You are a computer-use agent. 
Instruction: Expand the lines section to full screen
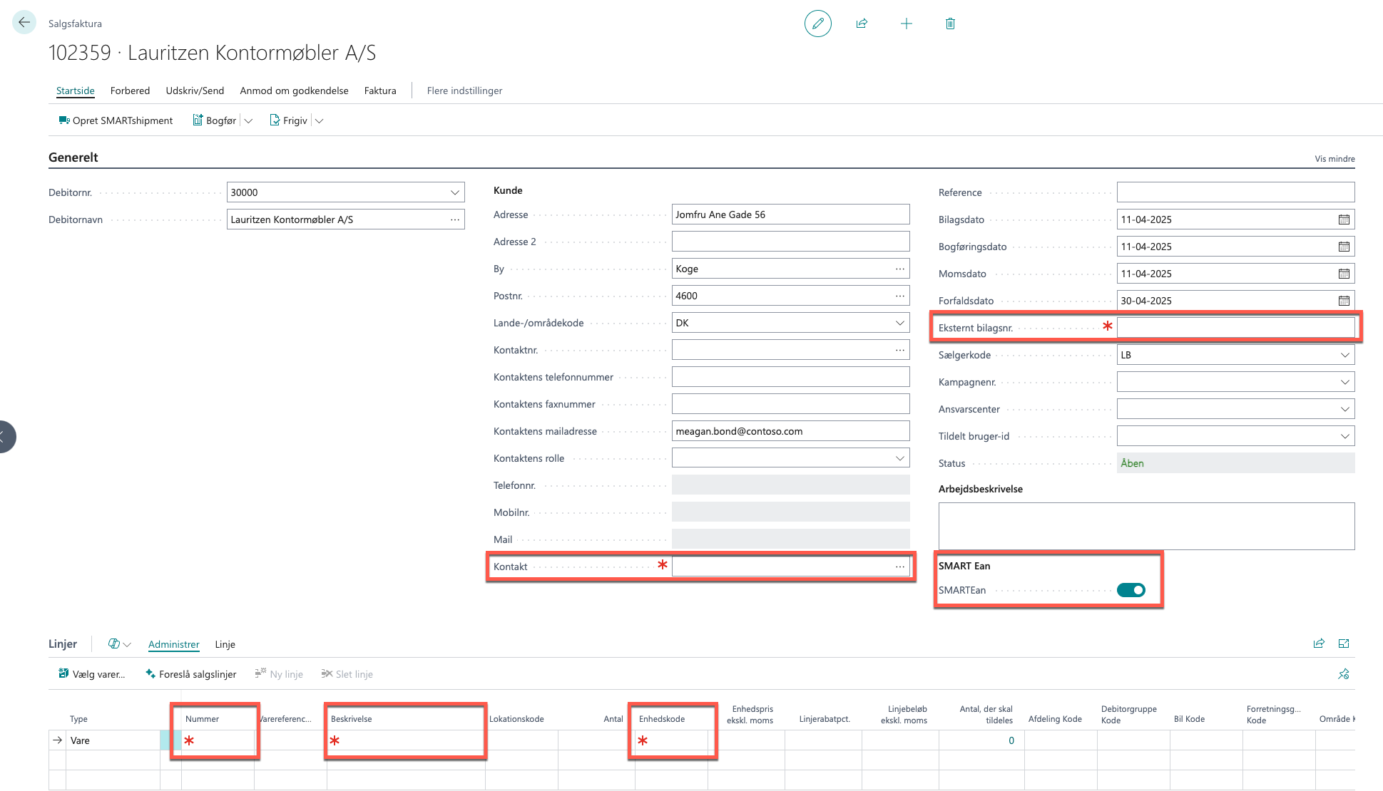[x=1344, y=643]
